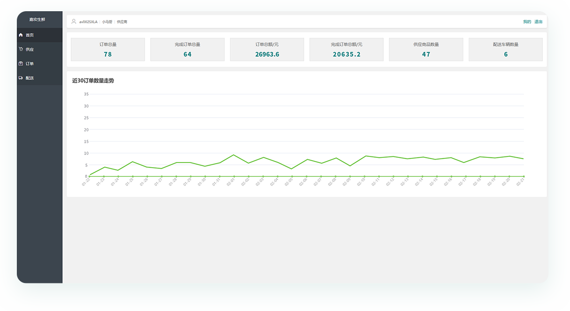Open the 配送车辆数量 stat card
The image size is (570, 311).
click(x=505, y=49)
